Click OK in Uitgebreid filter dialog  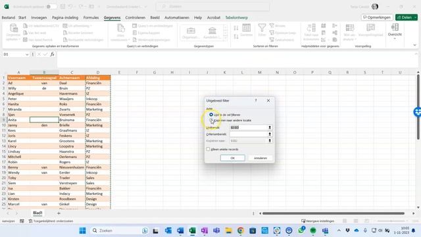pyautogui.click(x=232, y=158)
